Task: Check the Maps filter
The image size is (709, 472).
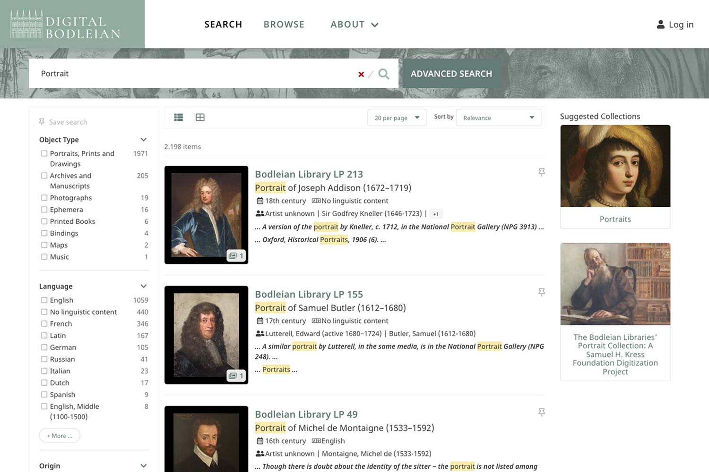Action: point(44,245)
